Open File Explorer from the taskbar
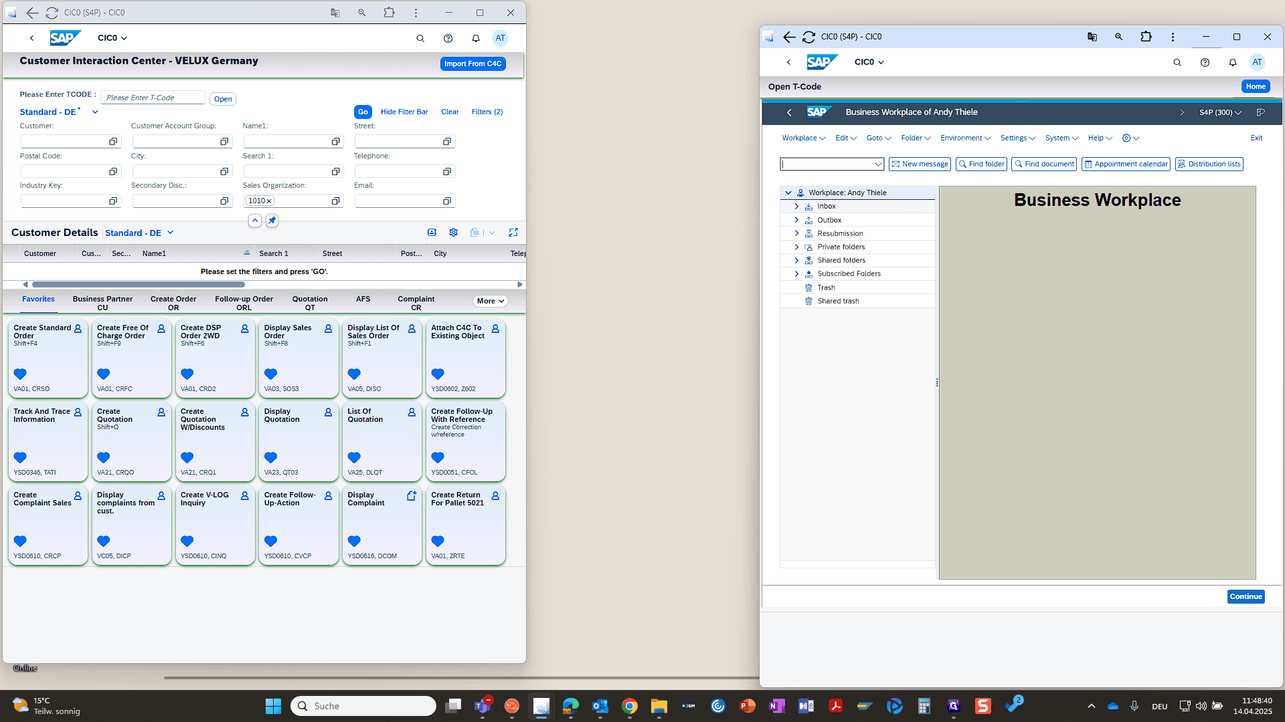 (x=659, y=706)
